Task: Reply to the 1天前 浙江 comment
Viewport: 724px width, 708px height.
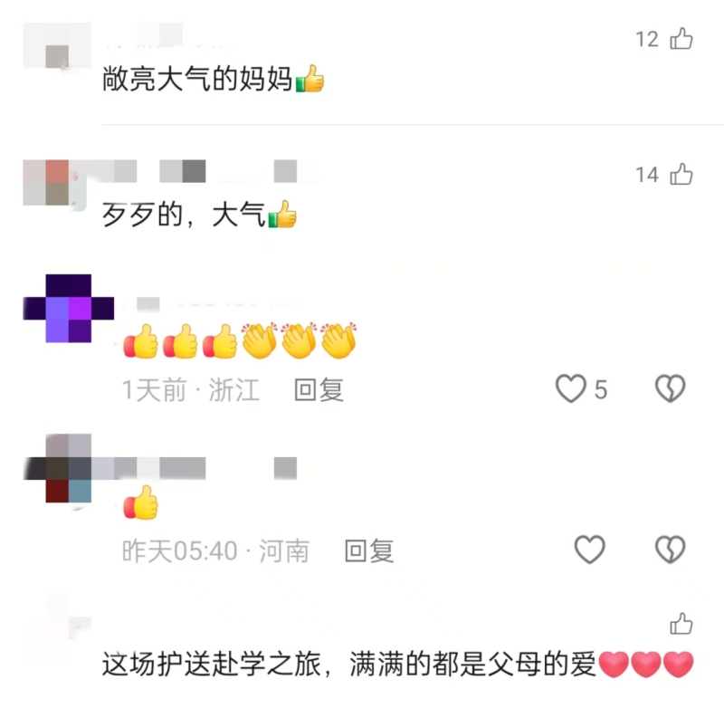Action: click(x=319, y=389)
